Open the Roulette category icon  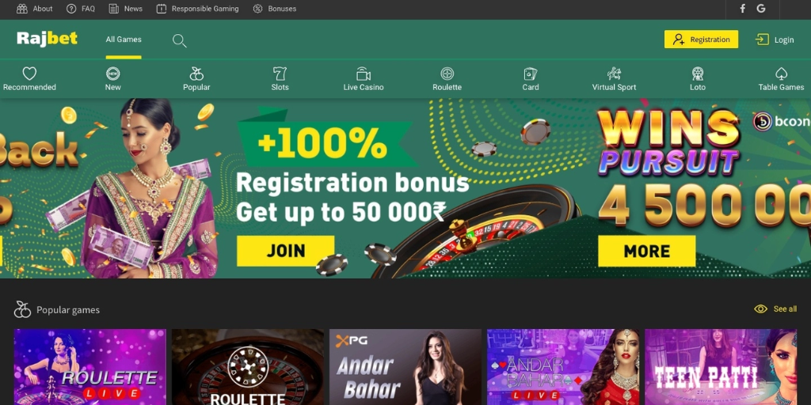447,74
